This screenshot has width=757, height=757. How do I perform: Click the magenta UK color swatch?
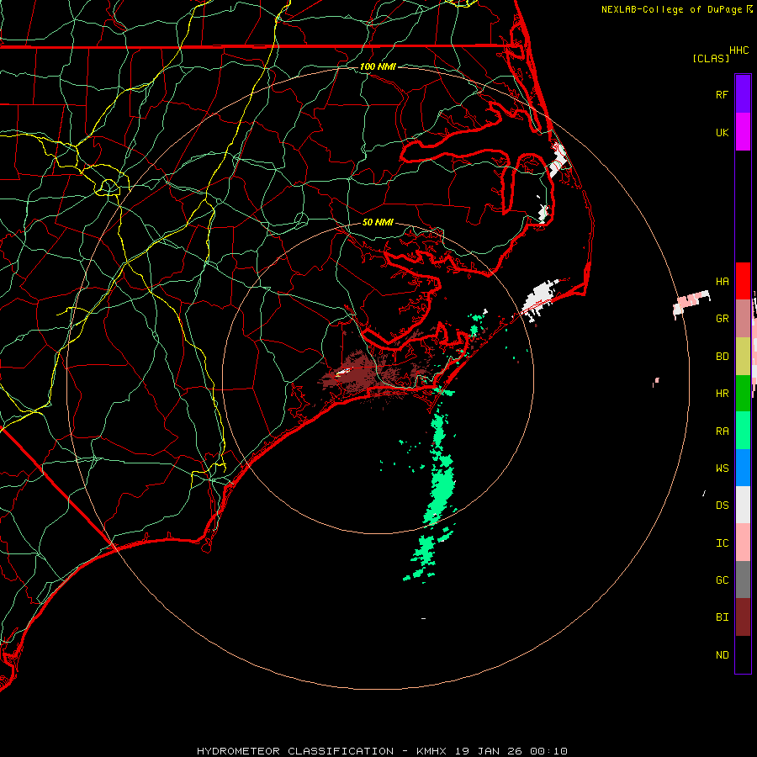pos(743,132)
